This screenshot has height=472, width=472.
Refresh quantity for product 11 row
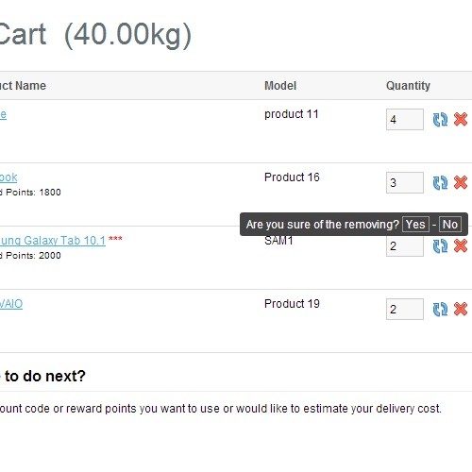pyautogui.click(x=440, y=120)
